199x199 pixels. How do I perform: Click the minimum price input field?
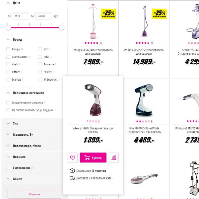click(21, 16)
